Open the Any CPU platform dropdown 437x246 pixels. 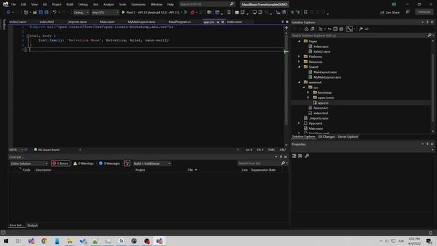click(105, 12)
